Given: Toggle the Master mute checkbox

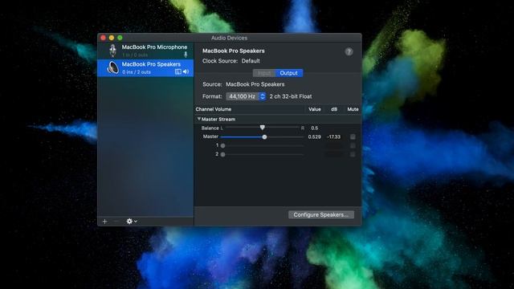Looking at the screenshot, I should coord(353,136).
